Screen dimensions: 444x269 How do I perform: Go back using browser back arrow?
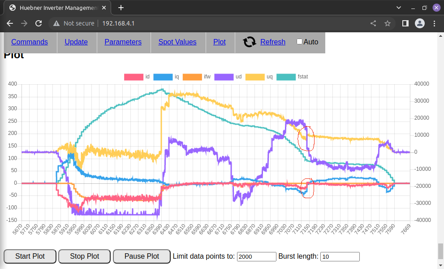point(10,23)
